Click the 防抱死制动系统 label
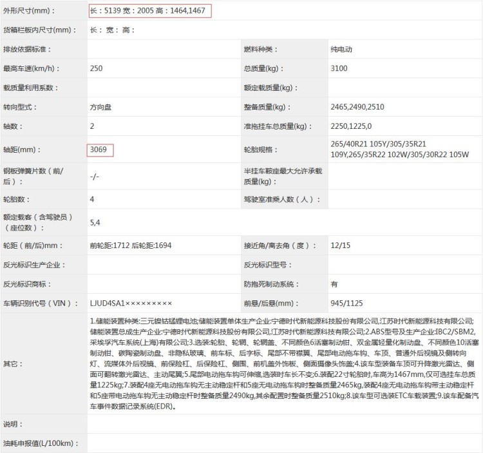483x453 pixels. [x=271, y=284]
